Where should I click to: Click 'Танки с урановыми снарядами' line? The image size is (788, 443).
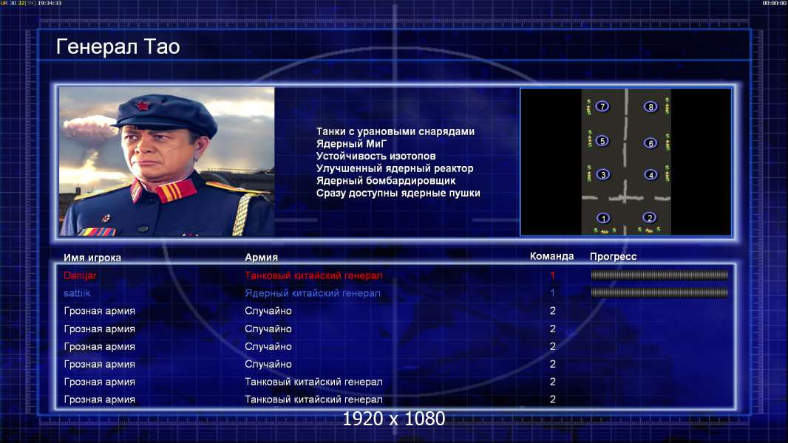[x=395, y=131]
